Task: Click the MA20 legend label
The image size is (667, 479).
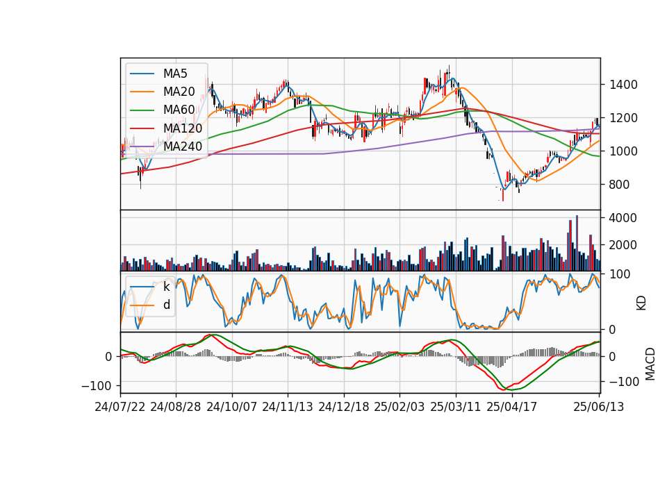Action: point(179,92)
